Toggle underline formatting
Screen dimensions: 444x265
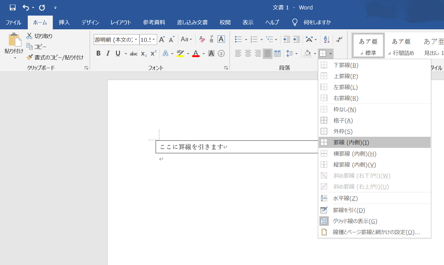click(118, 53)
